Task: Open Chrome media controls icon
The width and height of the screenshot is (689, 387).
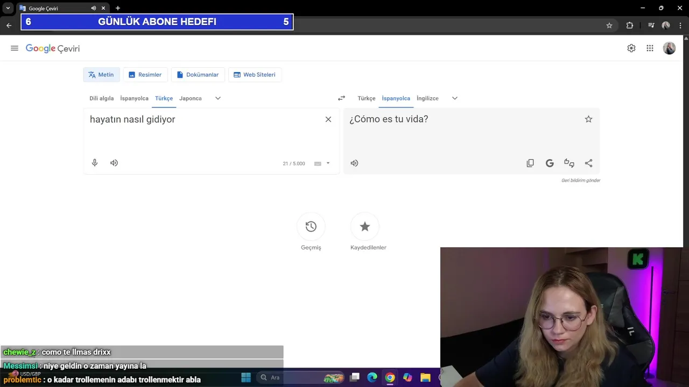Action: pos(651,25)
